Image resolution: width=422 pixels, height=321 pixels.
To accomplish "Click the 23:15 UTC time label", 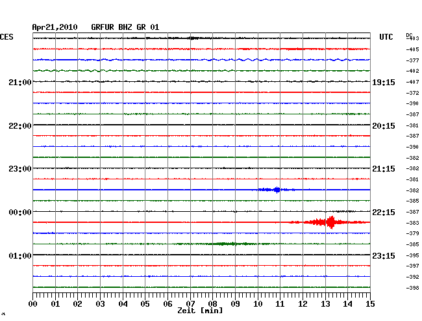I will coord(384,255).
